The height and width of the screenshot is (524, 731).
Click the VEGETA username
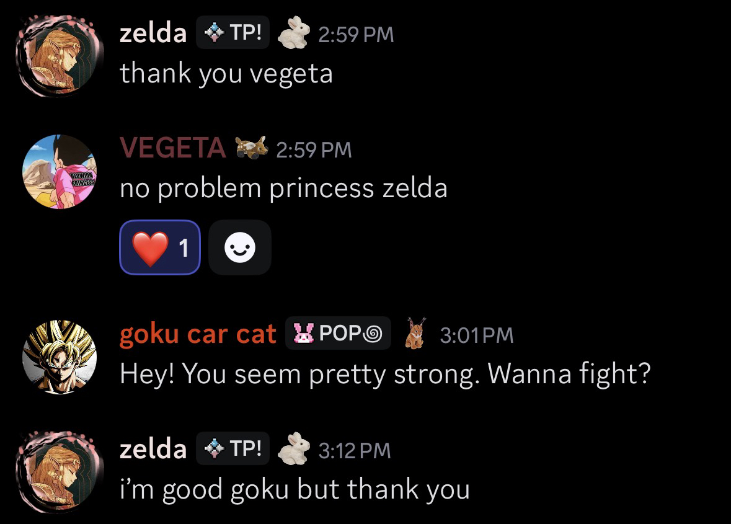pyautogui.click(x=172, y=148)
